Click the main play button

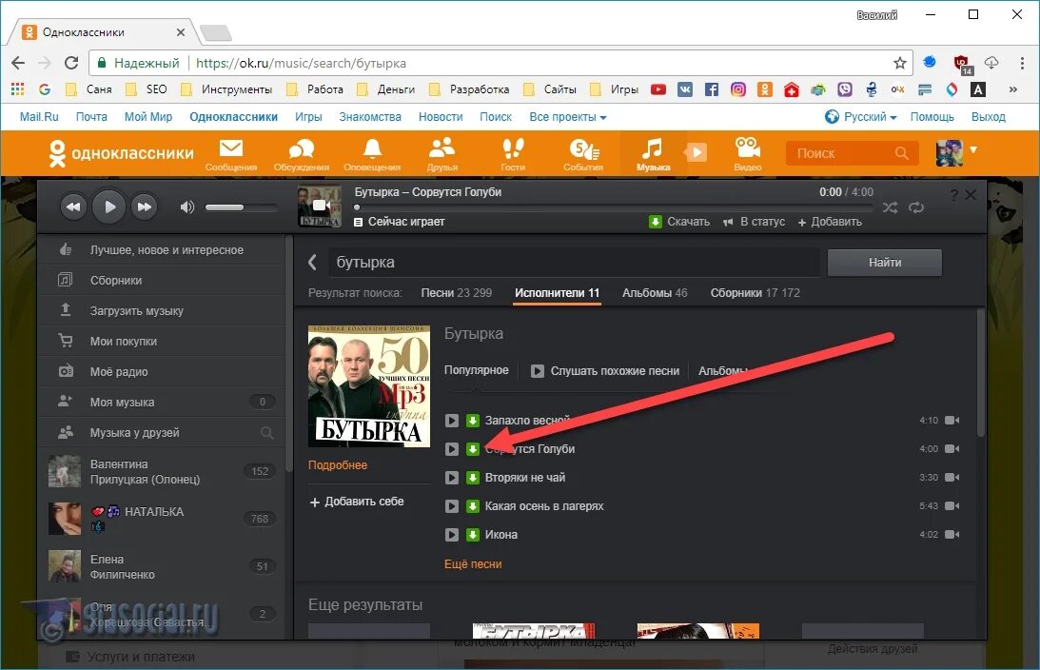pyautogui.click(x=109, y=207)
